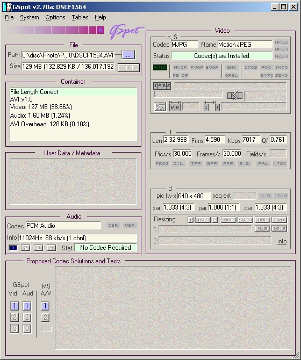Click the browse '...' button beside Path
The height and width of the screenshot is (360, 301).
point(128,55)
